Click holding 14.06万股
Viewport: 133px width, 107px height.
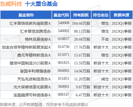(82, 71)
